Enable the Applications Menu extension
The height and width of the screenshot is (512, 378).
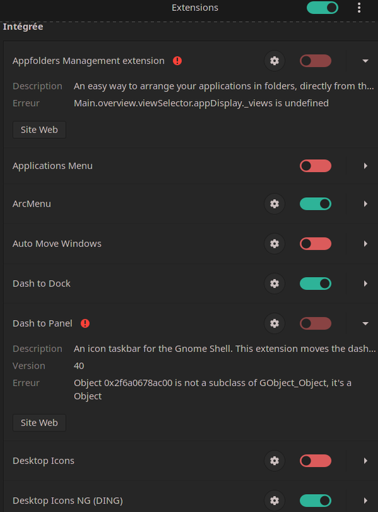click(315, 166)
